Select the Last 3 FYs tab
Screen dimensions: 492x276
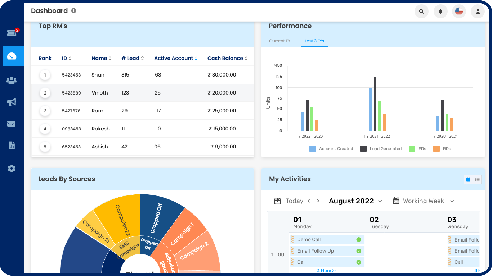[x=314, y=41]
